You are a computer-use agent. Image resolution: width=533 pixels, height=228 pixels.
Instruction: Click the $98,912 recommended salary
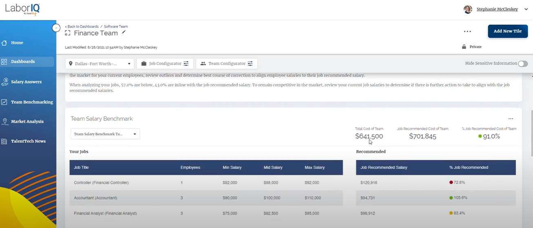tap(368, 213)
